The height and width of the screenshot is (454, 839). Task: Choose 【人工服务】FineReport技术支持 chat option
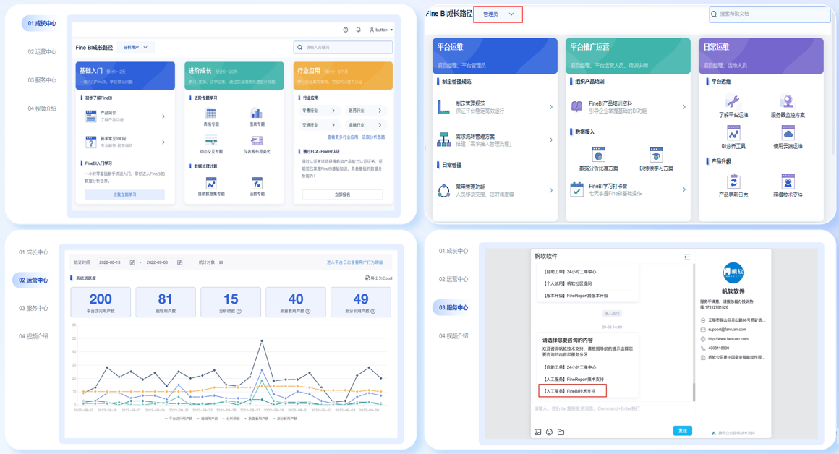[x=574, y=379]
